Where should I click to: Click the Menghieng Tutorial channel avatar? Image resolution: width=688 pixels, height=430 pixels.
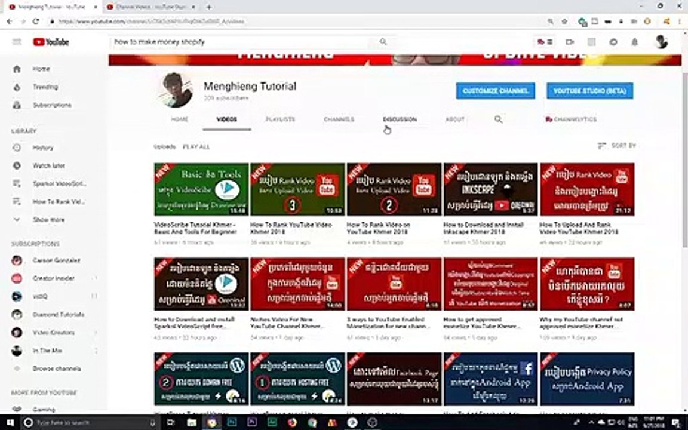[175, 90]
